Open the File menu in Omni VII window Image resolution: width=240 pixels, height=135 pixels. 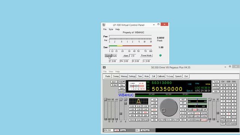(105, 72)
